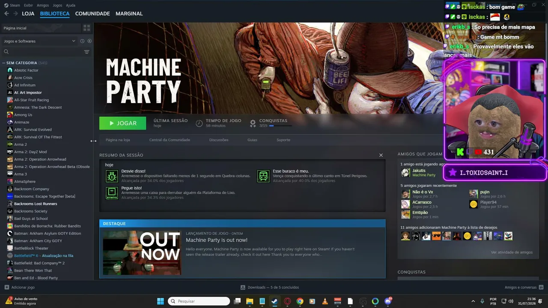Select BattleBlock Theater in library
Screen dimensions: 548x308
(x=31, y=248)
